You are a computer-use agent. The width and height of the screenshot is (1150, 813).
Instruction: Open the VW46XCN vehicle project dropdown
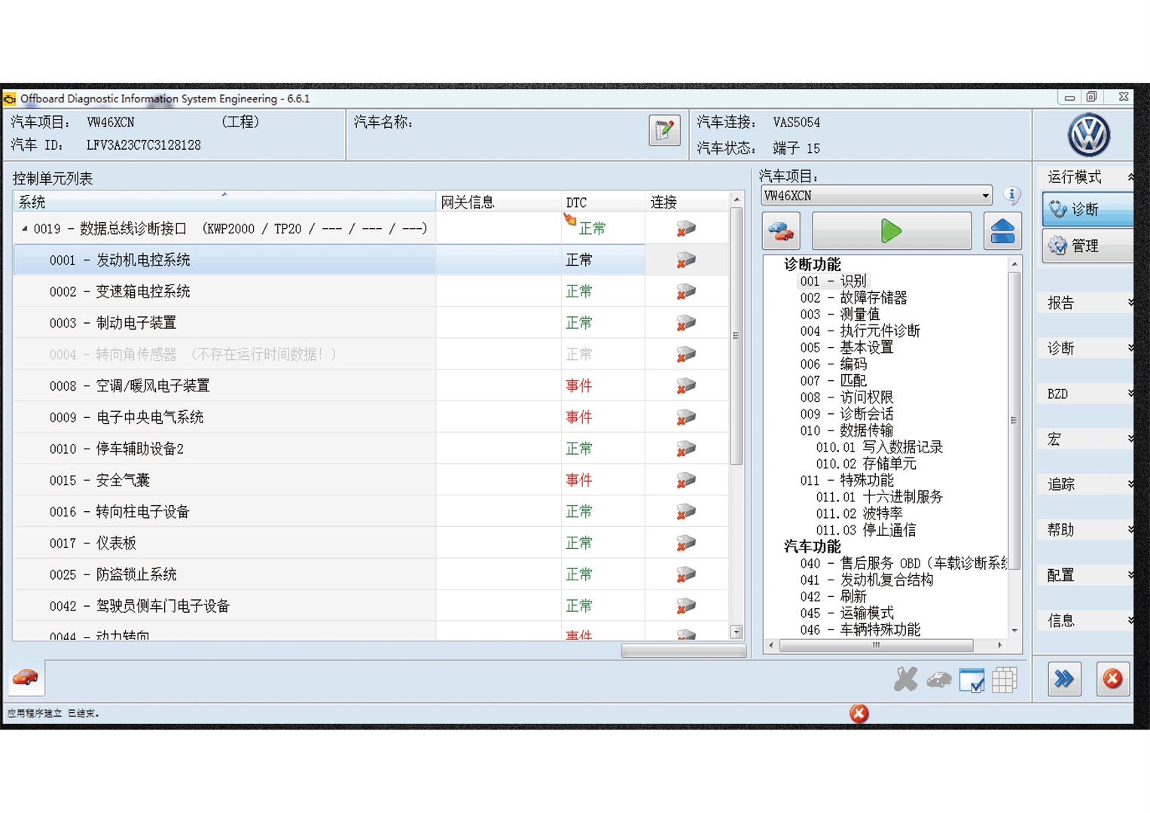tap(985, 196)
